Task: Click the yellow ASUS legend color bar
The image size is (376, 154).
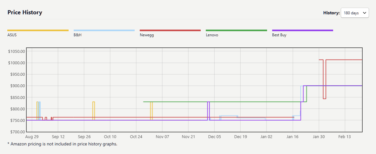Action: [38, 31]
